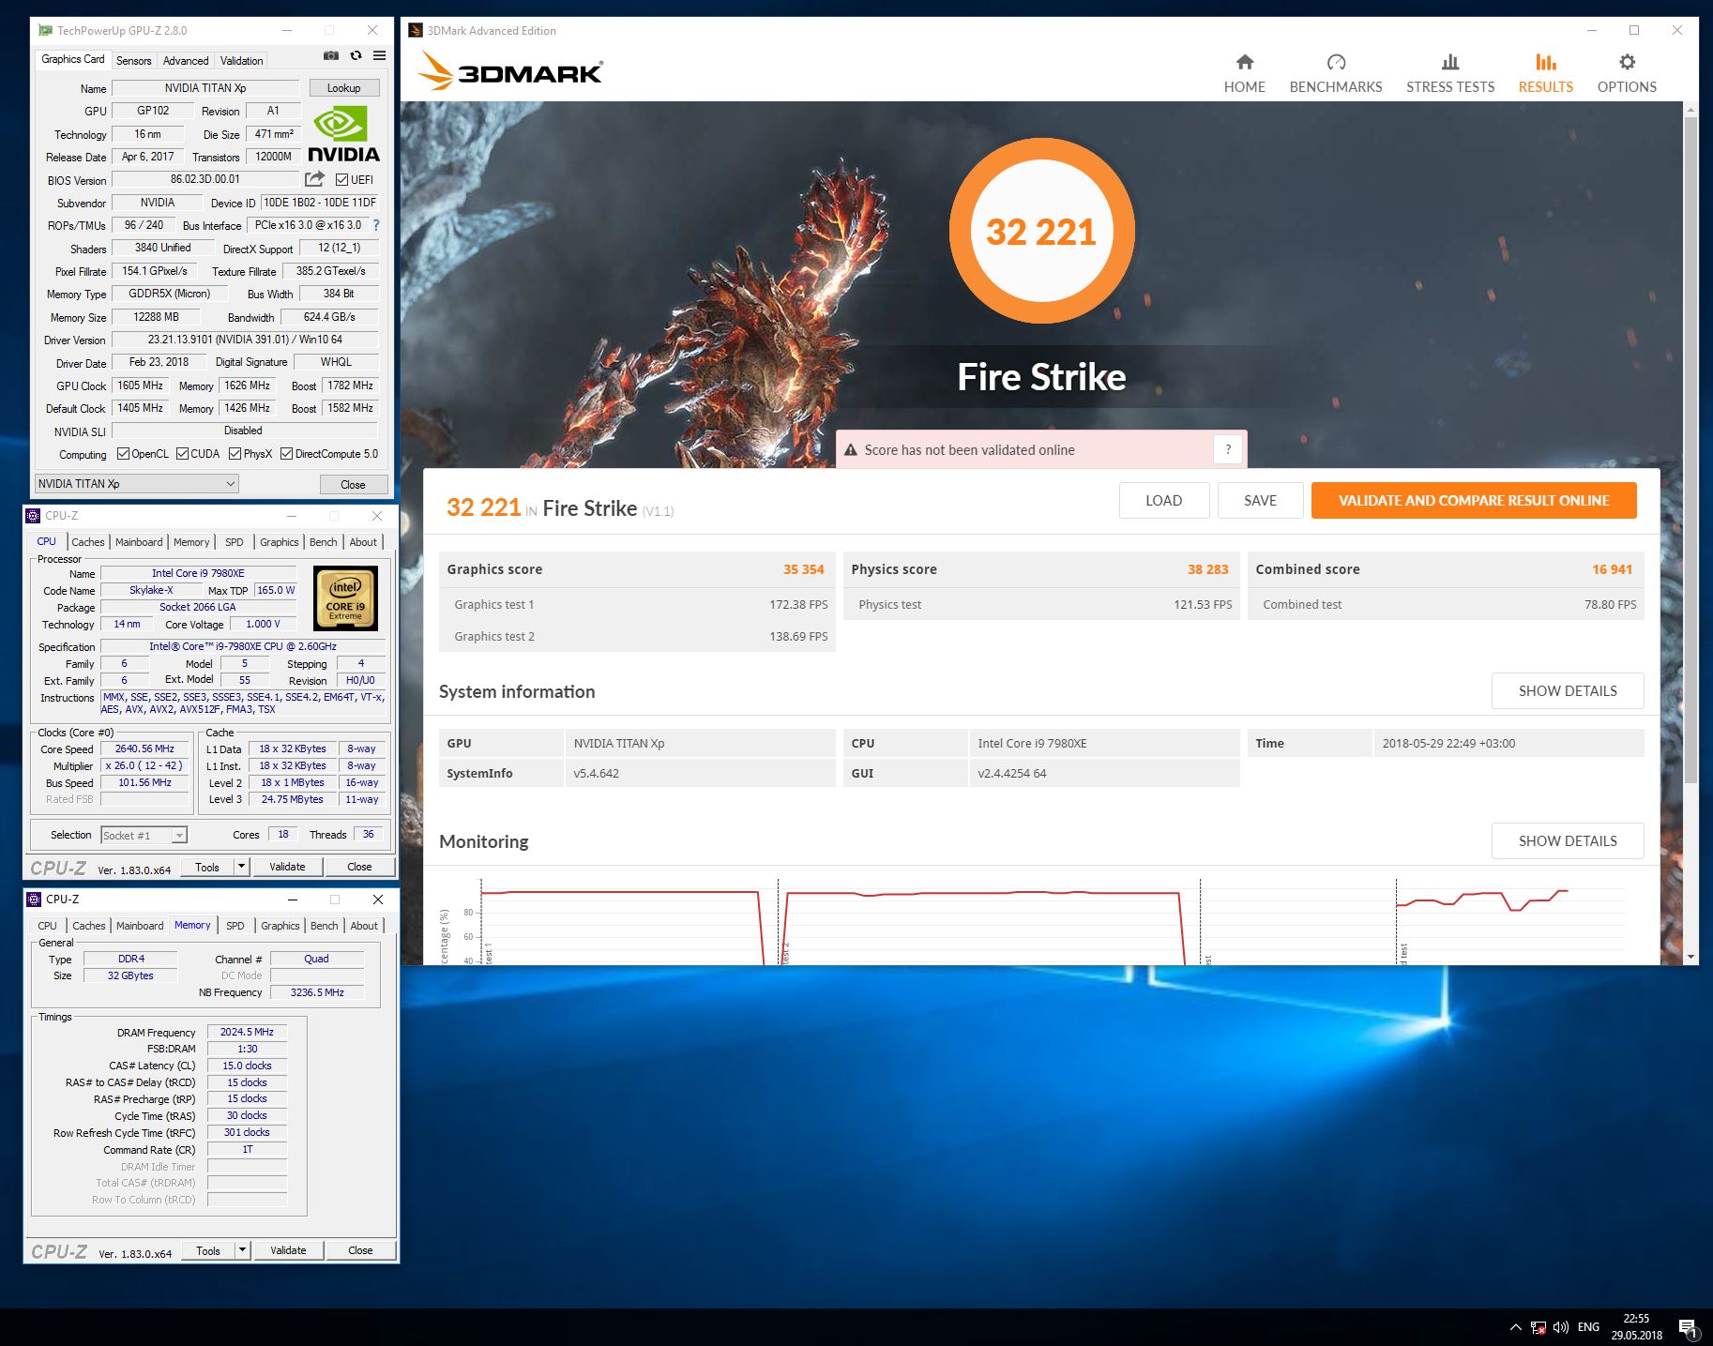1713x1346 pixels.
Task: Show details for Monitoring
Action: coord(1568,840)
